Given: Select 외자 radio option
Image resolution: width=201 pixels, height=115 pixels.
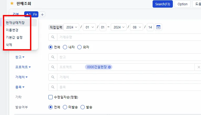Looking at the screenshot, I should pyautogui.click(x=79, y=47).
